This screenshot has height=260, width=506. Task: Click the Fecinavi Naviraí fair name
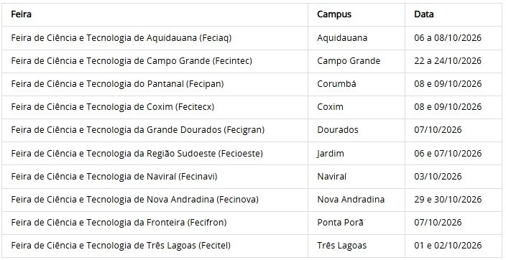pos(114,177)
